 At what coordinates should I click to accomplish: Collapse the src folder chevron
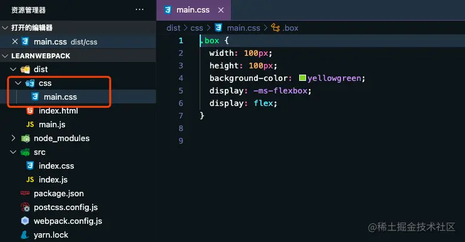pos(13,152)
